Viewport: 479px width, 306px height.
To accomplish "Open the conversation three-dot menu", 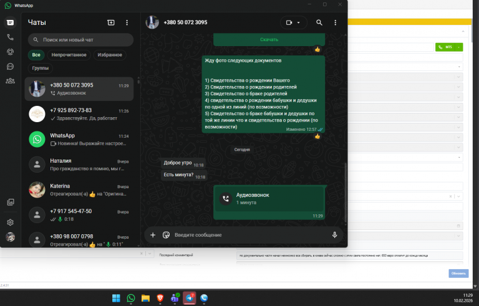I will pyautogui.click(x=335, y=22).
